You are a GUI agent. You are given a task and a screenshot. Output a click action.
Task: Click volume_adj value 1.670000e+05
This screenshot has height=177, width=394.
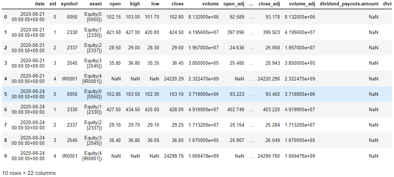click(x=300, y=141)
